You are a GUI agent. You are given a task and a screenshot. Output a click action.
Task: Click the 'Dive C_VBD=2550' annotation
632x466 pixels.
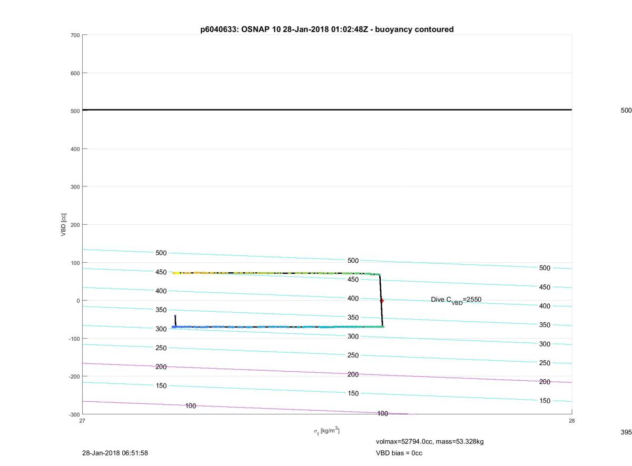[x=456, y=300]
